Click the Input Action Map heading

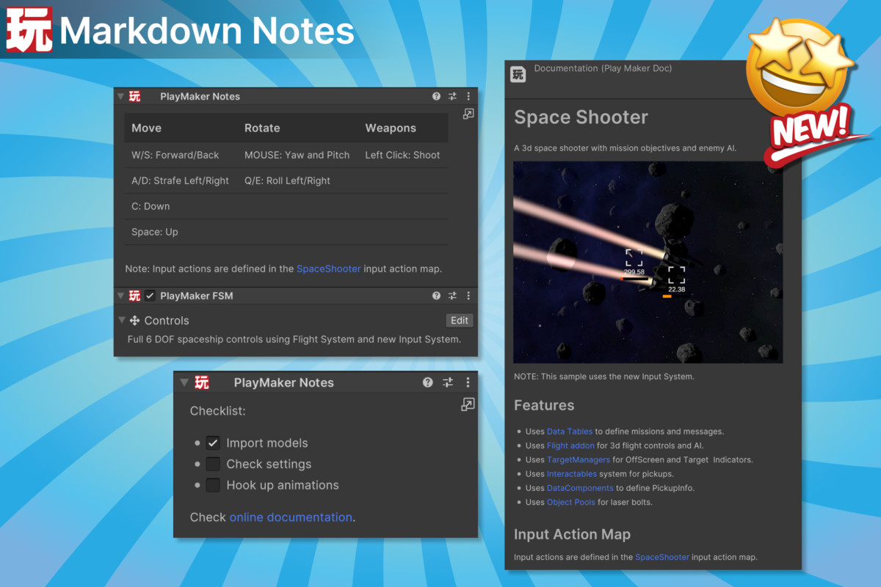coord(572,534)
